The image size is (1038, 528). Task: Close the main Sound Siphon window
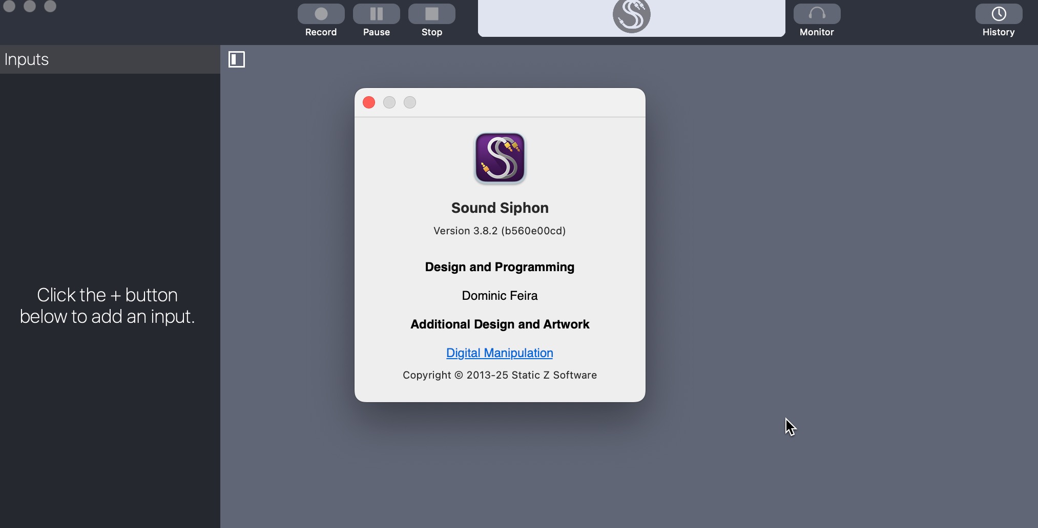9,6
